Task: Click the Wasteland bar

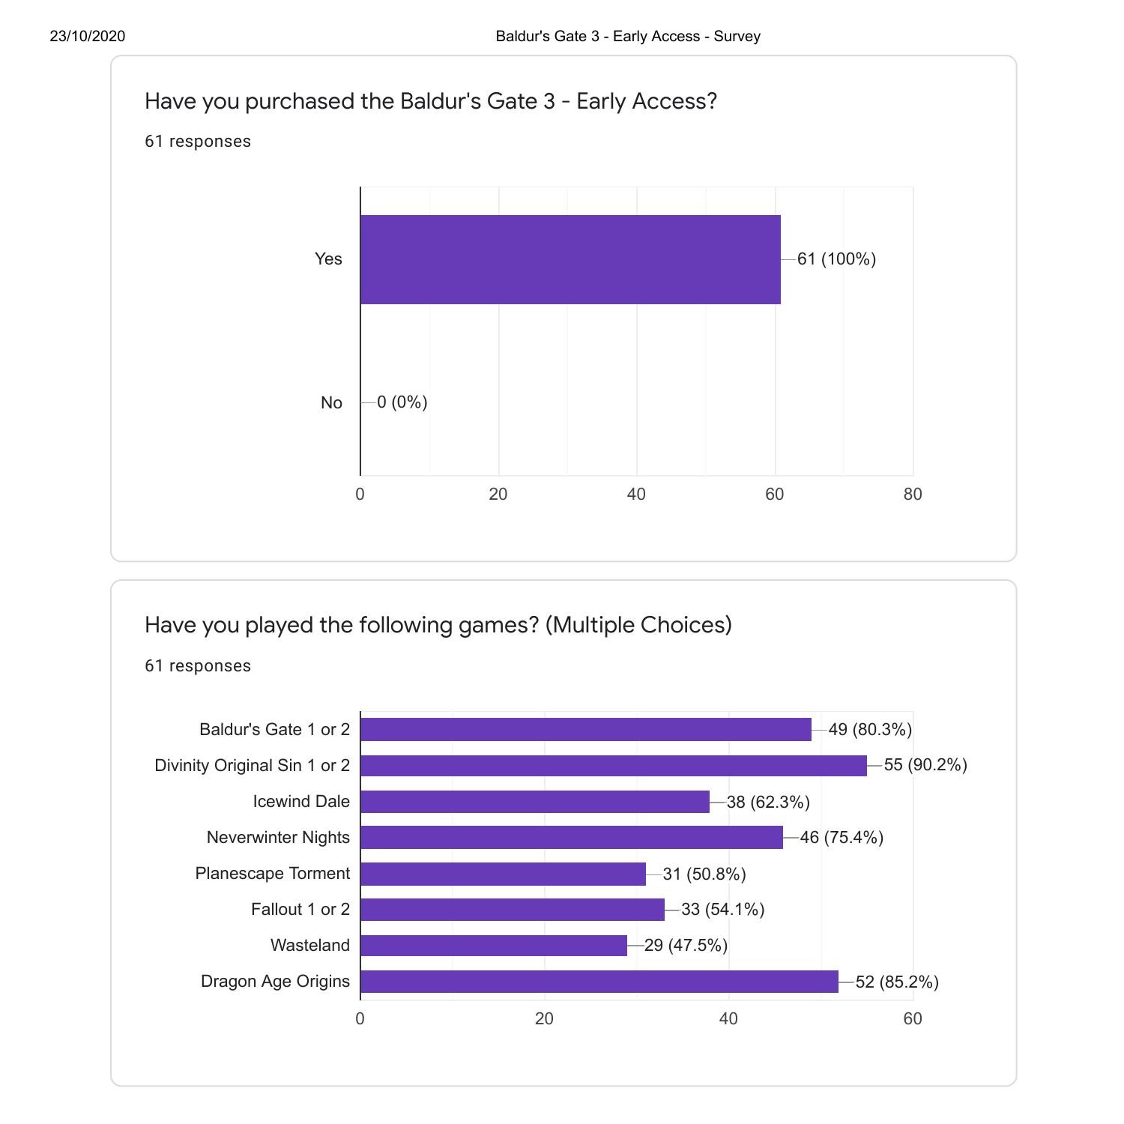Action: pos(493,946)
